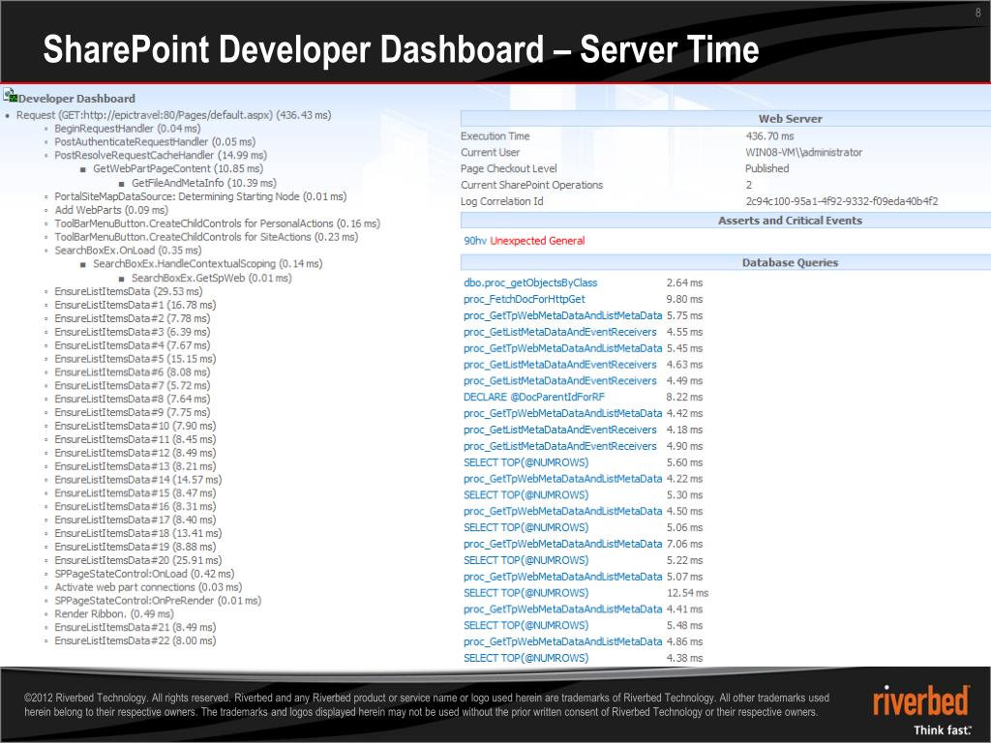
Task: Select EnsureListItemsData#20 (25.91 ms) entry
Action: [x=137, y=560]
